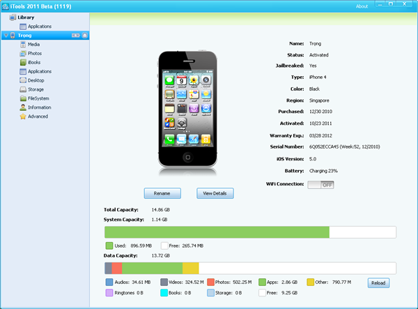Select the Library root node

(25, 17)
